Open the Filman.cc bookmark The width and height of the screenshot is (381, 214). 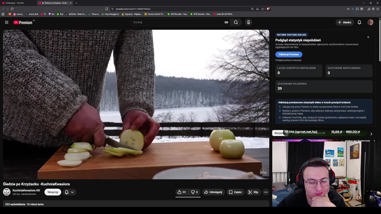coord(94,14)
